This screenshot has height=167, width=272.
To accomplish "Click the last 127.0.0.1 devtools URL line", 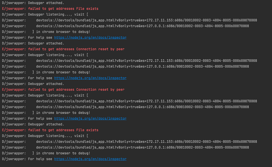I will [x=142, y=147].
